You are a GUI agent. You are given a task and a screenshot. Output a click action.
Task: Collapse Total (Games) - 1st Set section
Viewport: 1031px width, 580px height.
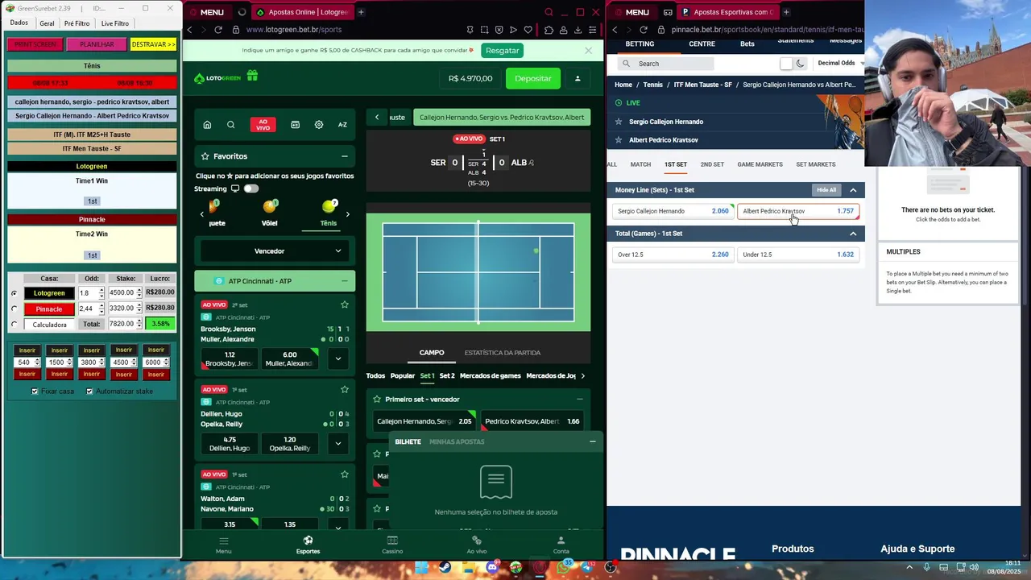pos(853,234)
